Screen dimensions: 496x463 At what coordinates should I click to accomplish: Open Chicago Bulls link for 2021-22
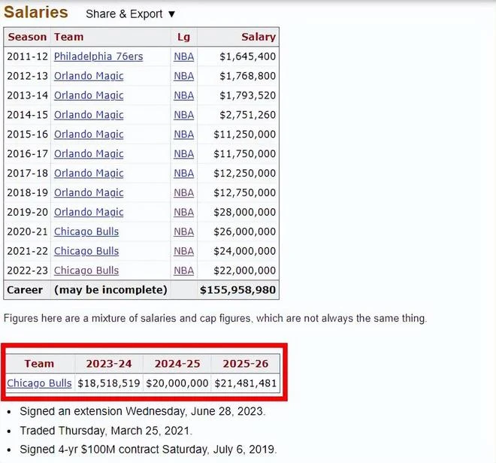click(x=86, y=251)
